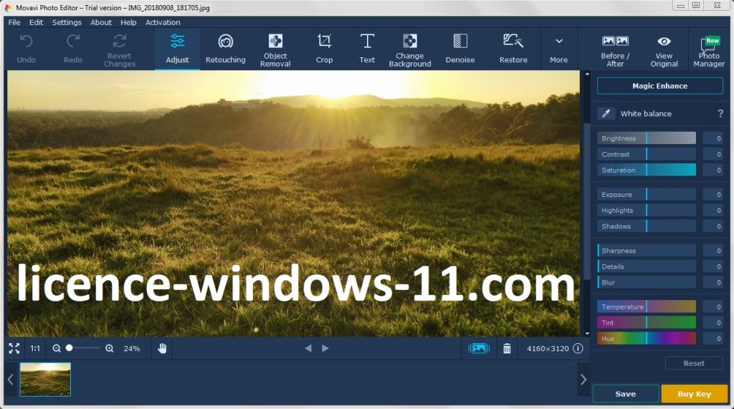Open the Settings menu
The width and height of the screenshot is (734, 409).
67,22
